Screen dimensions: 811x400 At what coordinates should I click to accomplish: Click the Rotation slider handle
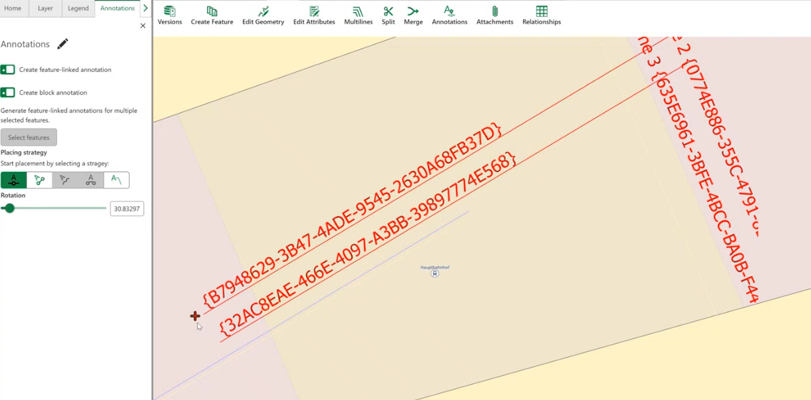(9, 208)
